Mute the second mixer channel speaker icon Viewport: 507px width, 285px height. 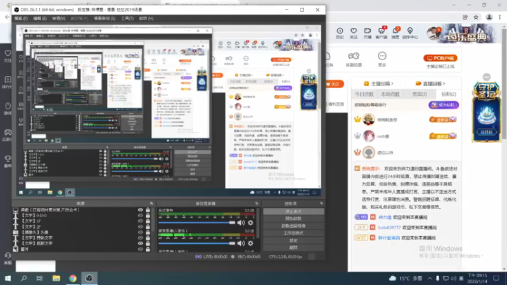click(241, 243)
